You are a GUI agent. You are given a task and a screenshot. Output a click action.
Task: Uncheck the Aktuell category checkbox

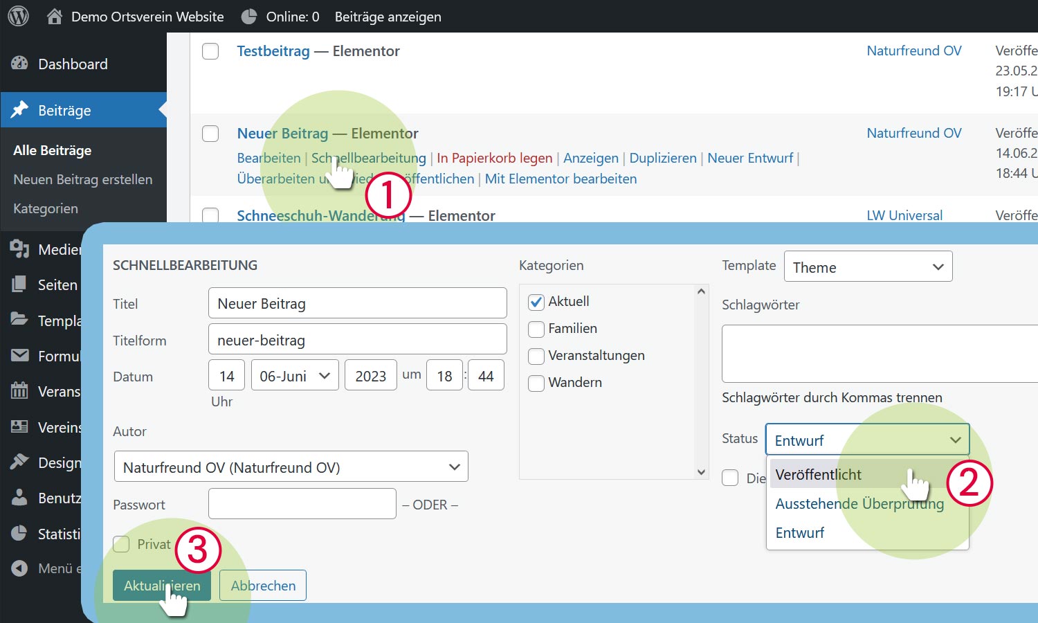536,302
